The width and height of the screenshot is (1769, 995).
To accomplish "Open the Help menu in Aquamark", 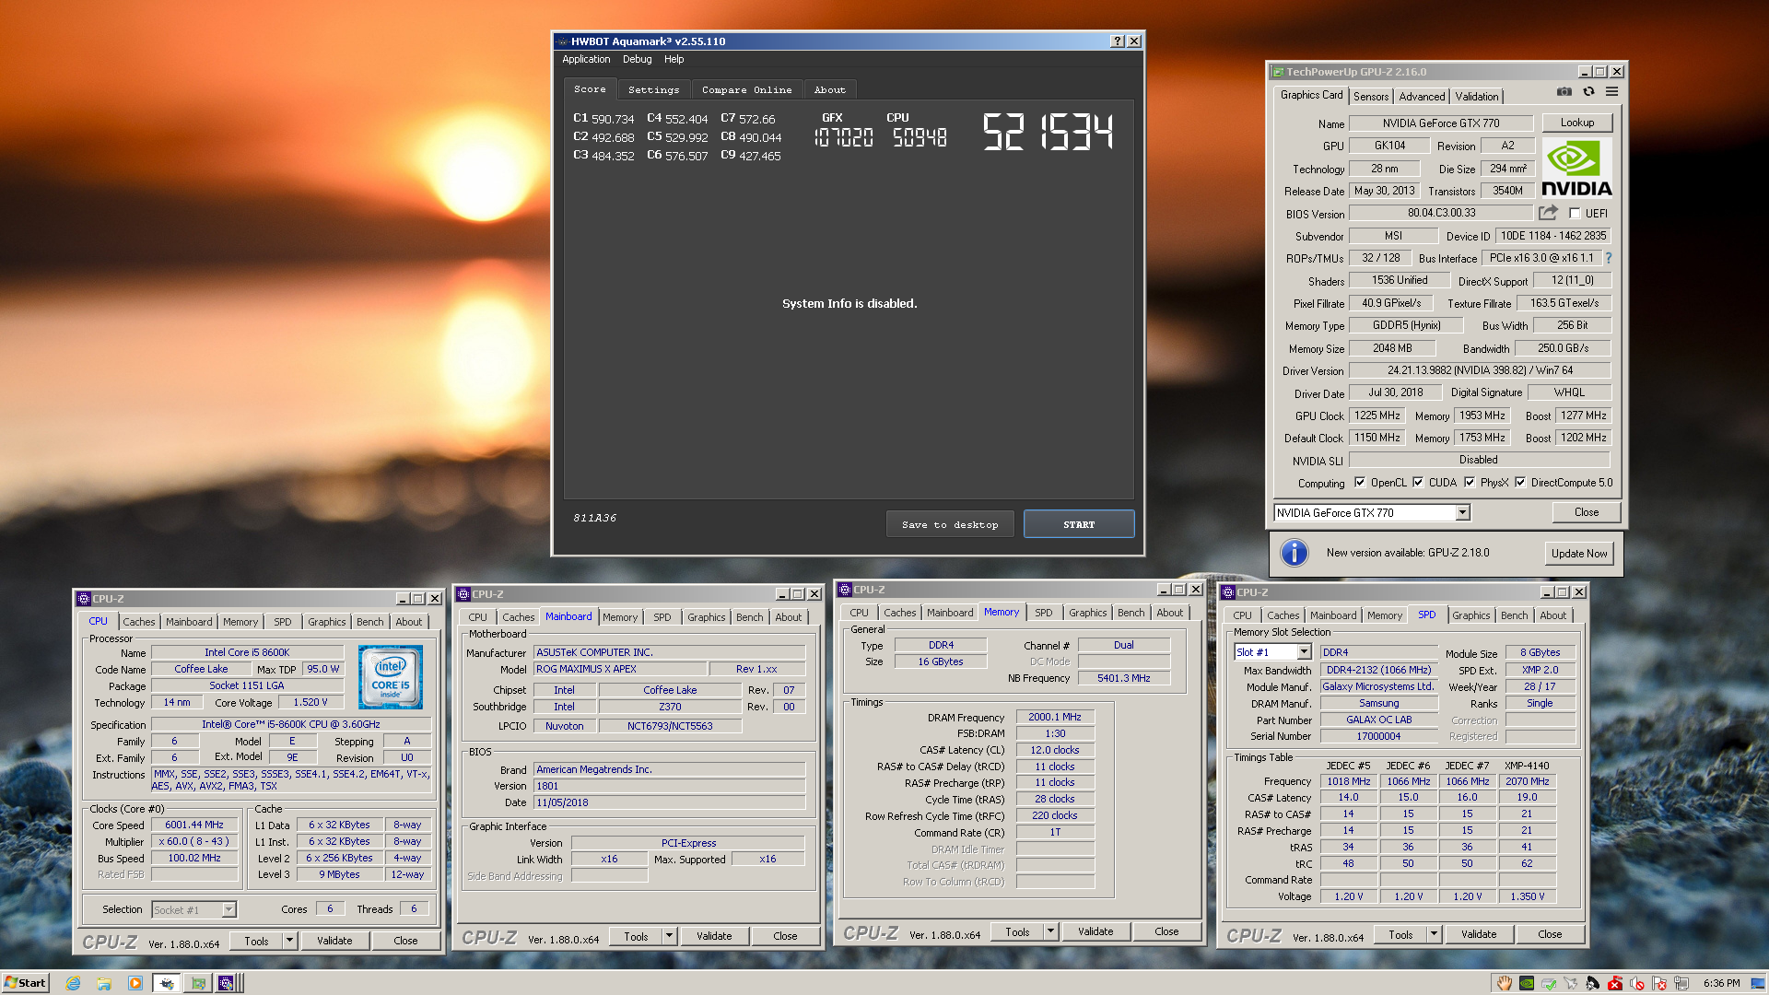I will (x=674, y=59).
